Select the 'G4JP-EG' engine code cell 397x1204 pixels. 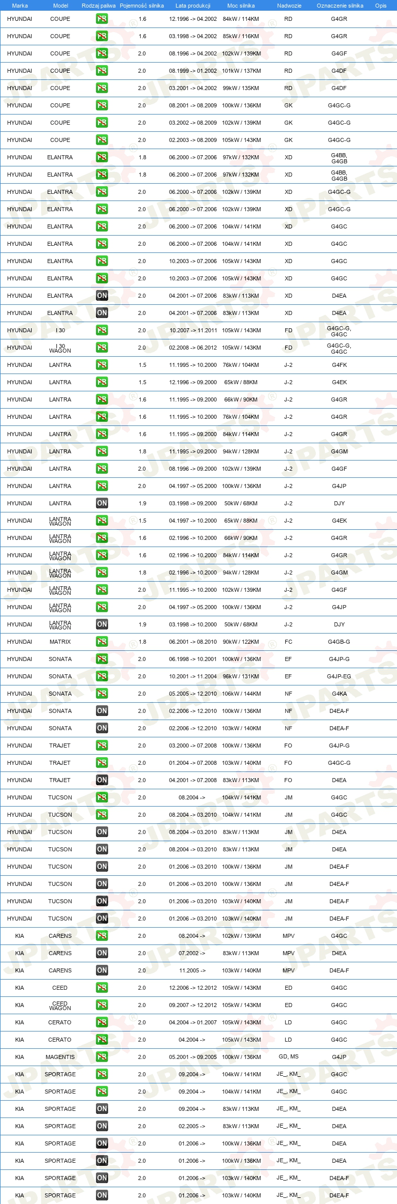339,676
